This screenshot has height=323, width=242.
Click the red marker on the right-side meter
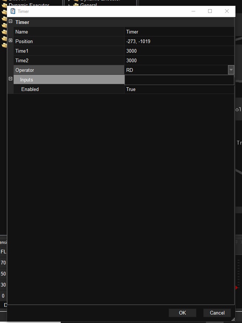(x=236, y=287)
